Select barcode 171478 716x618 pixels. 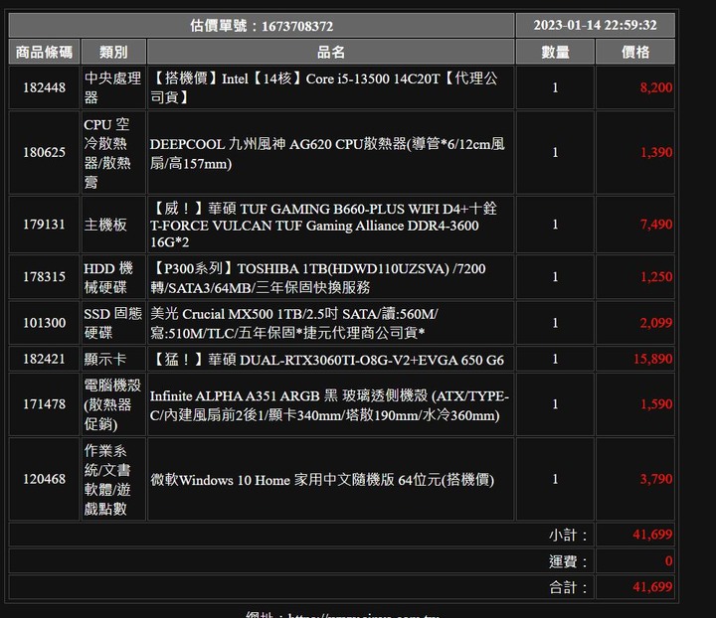(x=45, y=404)
